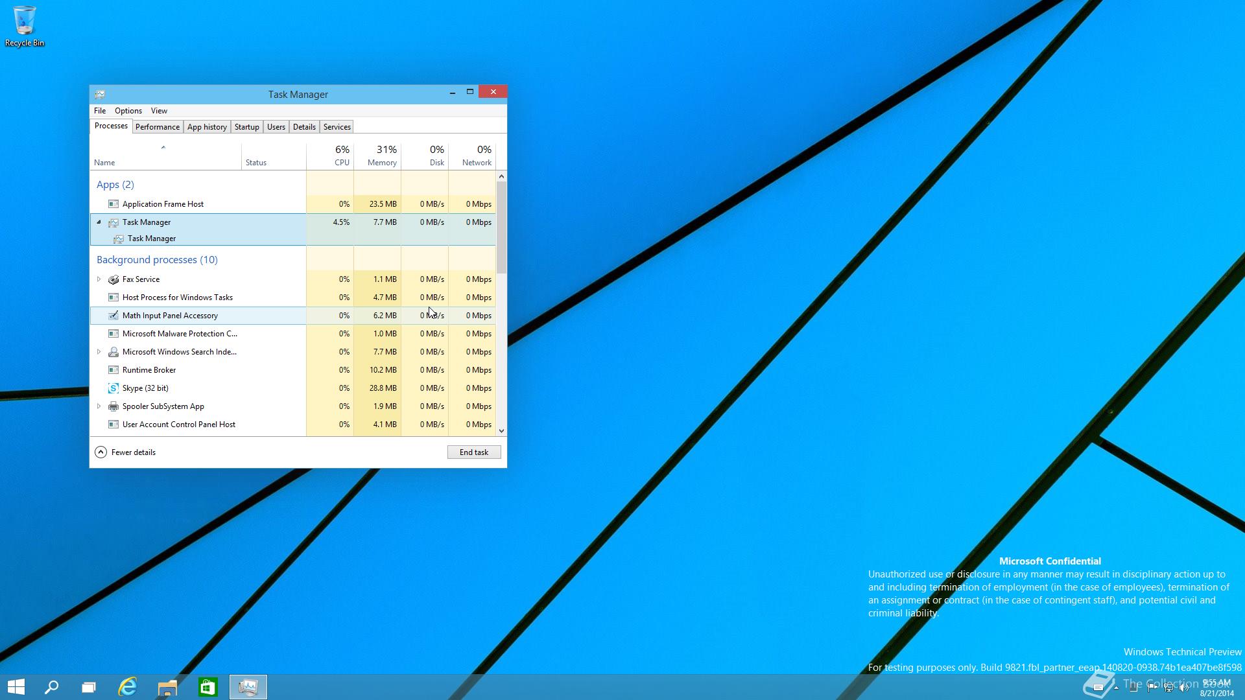Click the Apps (2) group heading
The width and height of the screenshot is (1245, 700).
(x=115, y=185)
